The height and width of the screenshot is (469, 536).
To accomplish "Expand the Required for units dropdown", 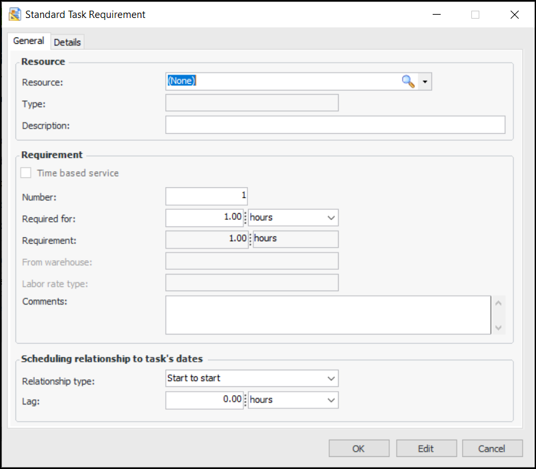I will tap(331, 218).
